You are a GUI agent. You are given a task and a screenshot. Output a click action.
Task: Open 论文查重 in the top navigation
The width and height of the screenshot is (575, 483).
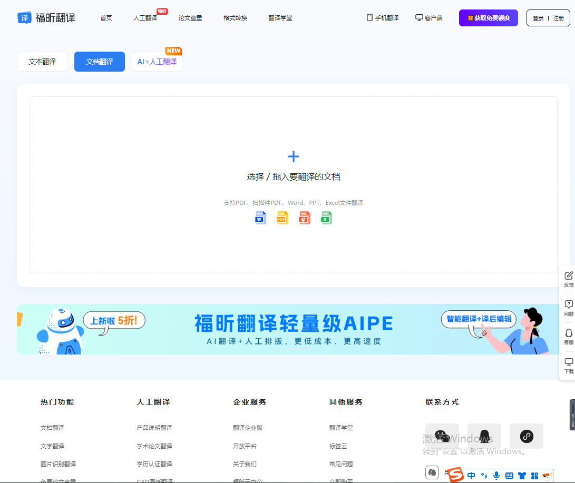[190, 18]
